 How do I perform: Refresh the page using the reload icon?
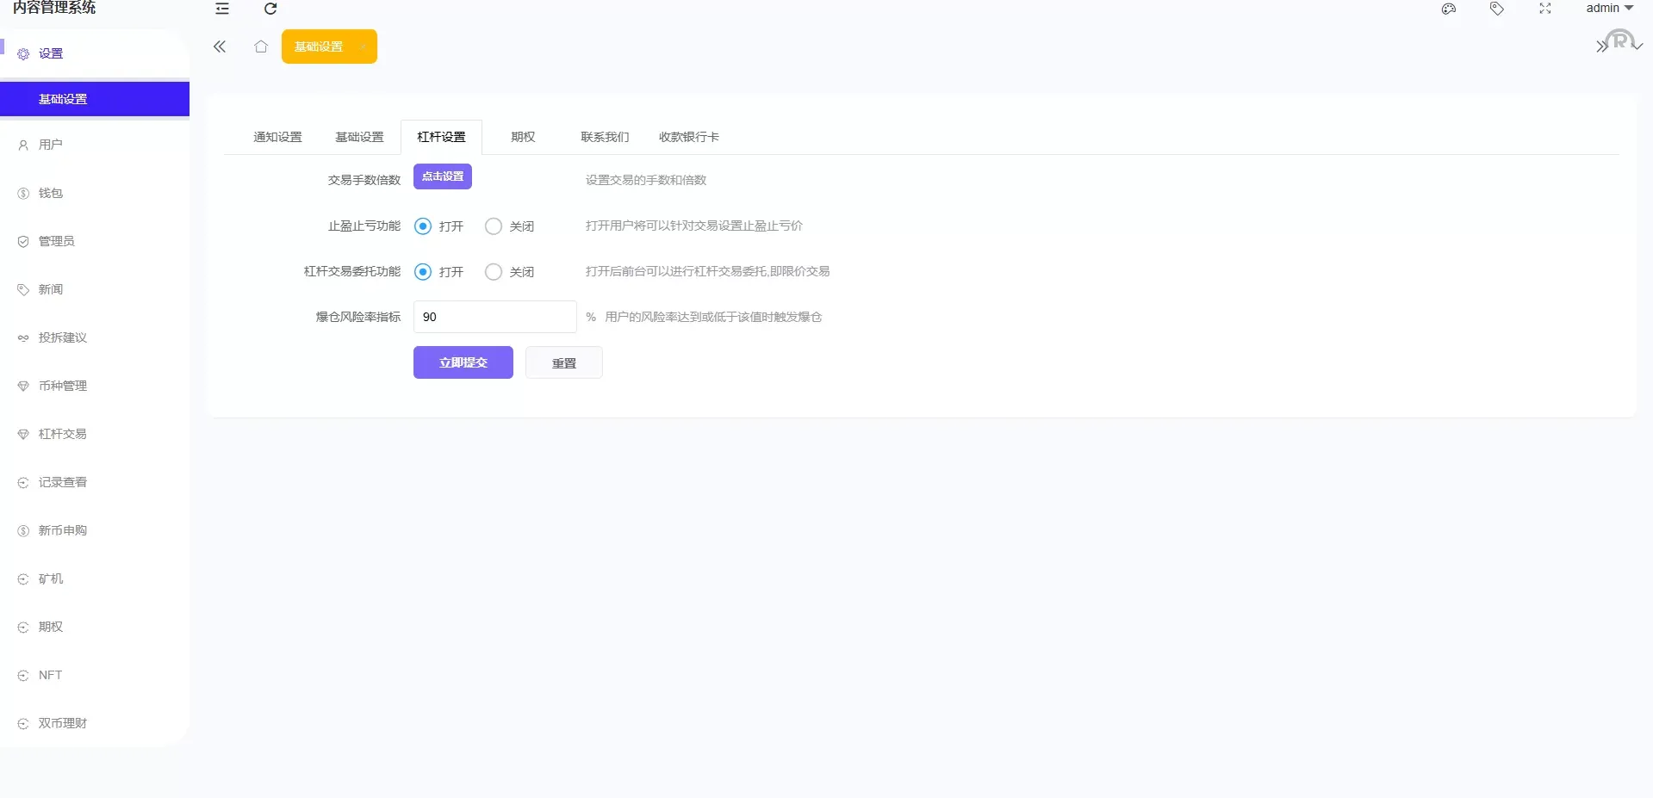[270, 9]
